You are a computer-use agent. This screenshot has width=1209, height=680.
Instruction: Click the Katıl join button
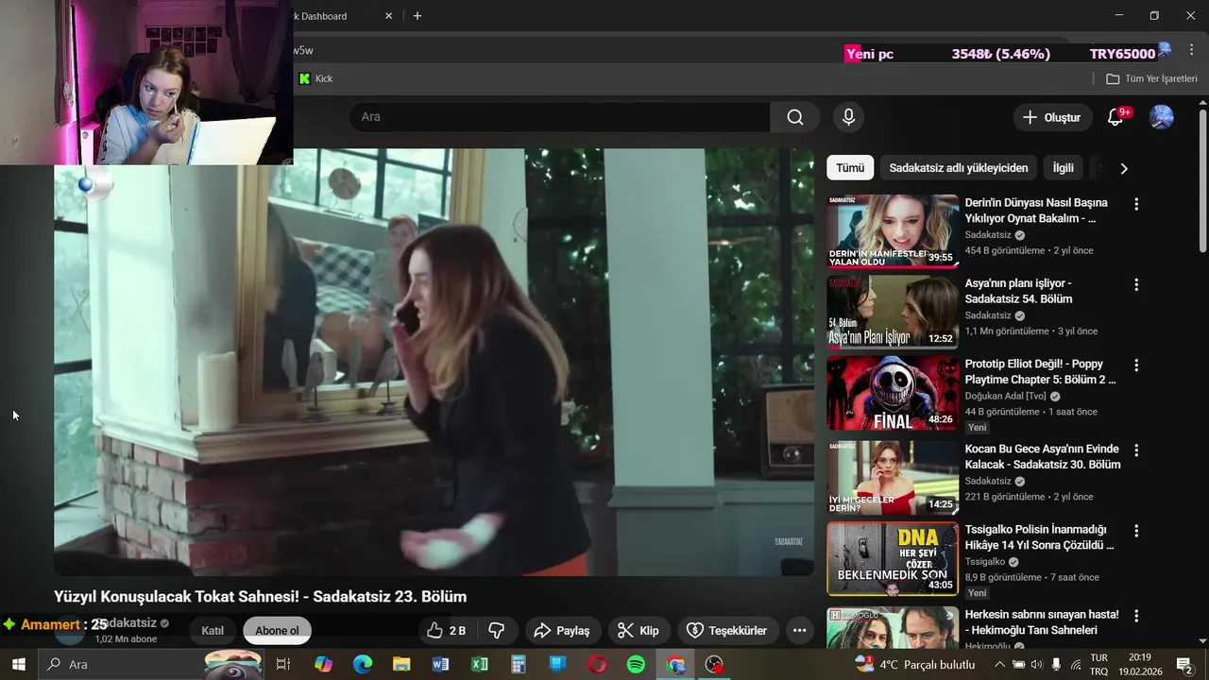tap(213, 630)
